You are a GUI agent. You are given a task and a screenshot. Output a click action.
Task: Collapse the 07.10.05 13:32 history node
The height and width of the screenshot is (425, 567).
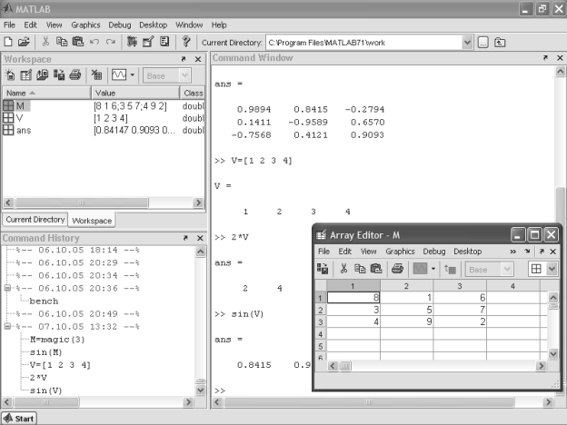[7, 326]
